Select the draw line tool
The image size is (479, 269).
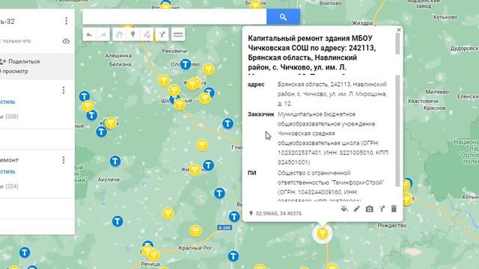pos(147,35)
